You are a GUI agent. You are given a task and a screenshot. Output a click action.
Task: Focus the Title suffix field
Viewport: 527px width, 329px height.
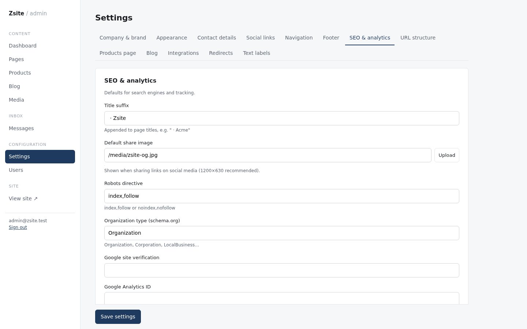coord(282,118)
